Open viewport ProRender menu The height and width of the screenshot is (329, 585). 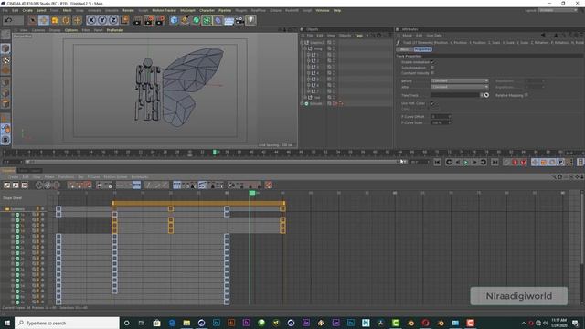pyautogui.click(x=115, y=30)
